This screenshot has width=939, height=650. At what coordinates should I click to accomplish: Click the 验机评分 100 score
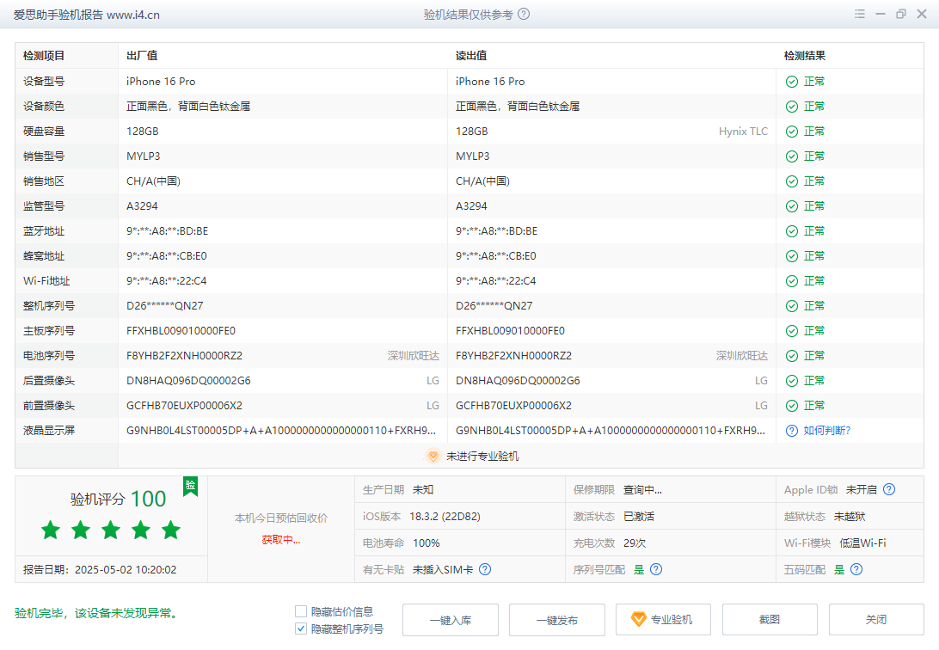[x=118, y=500]
